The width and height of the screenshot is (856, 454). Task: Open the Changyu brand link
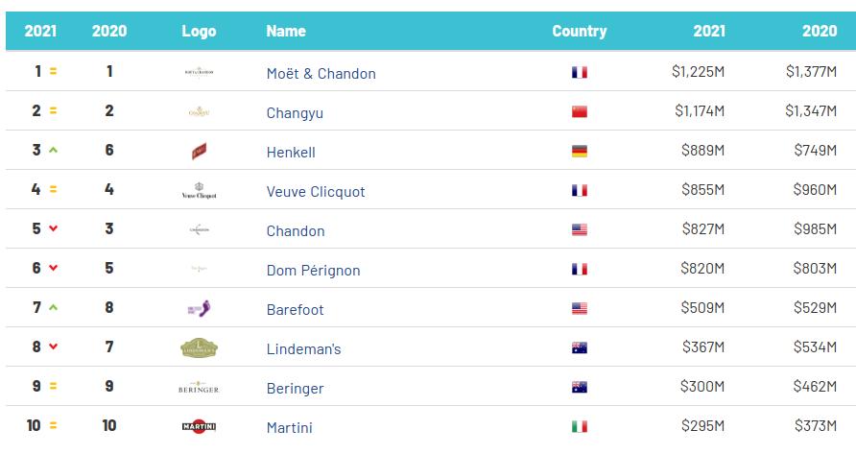[295, 113]
